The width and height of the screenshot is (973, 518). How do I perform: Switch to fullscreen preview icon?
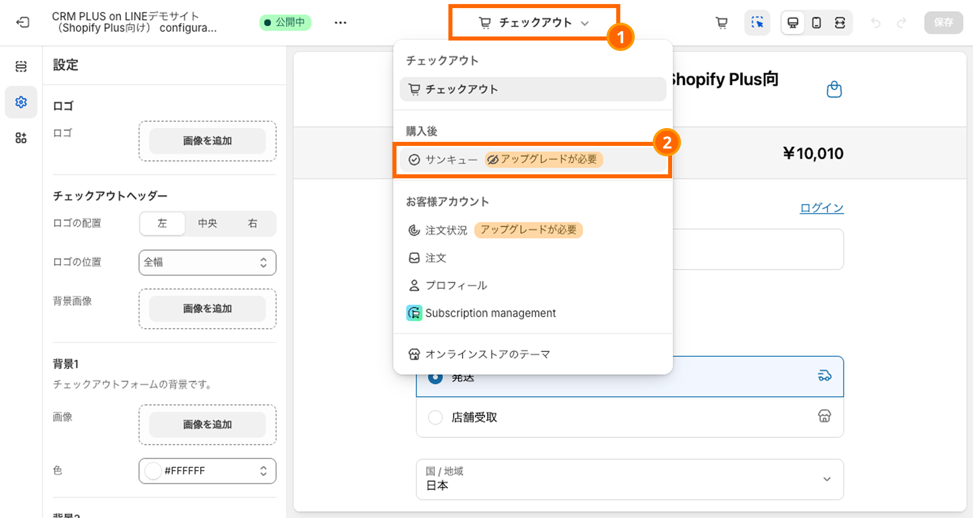tap(840, 23)
